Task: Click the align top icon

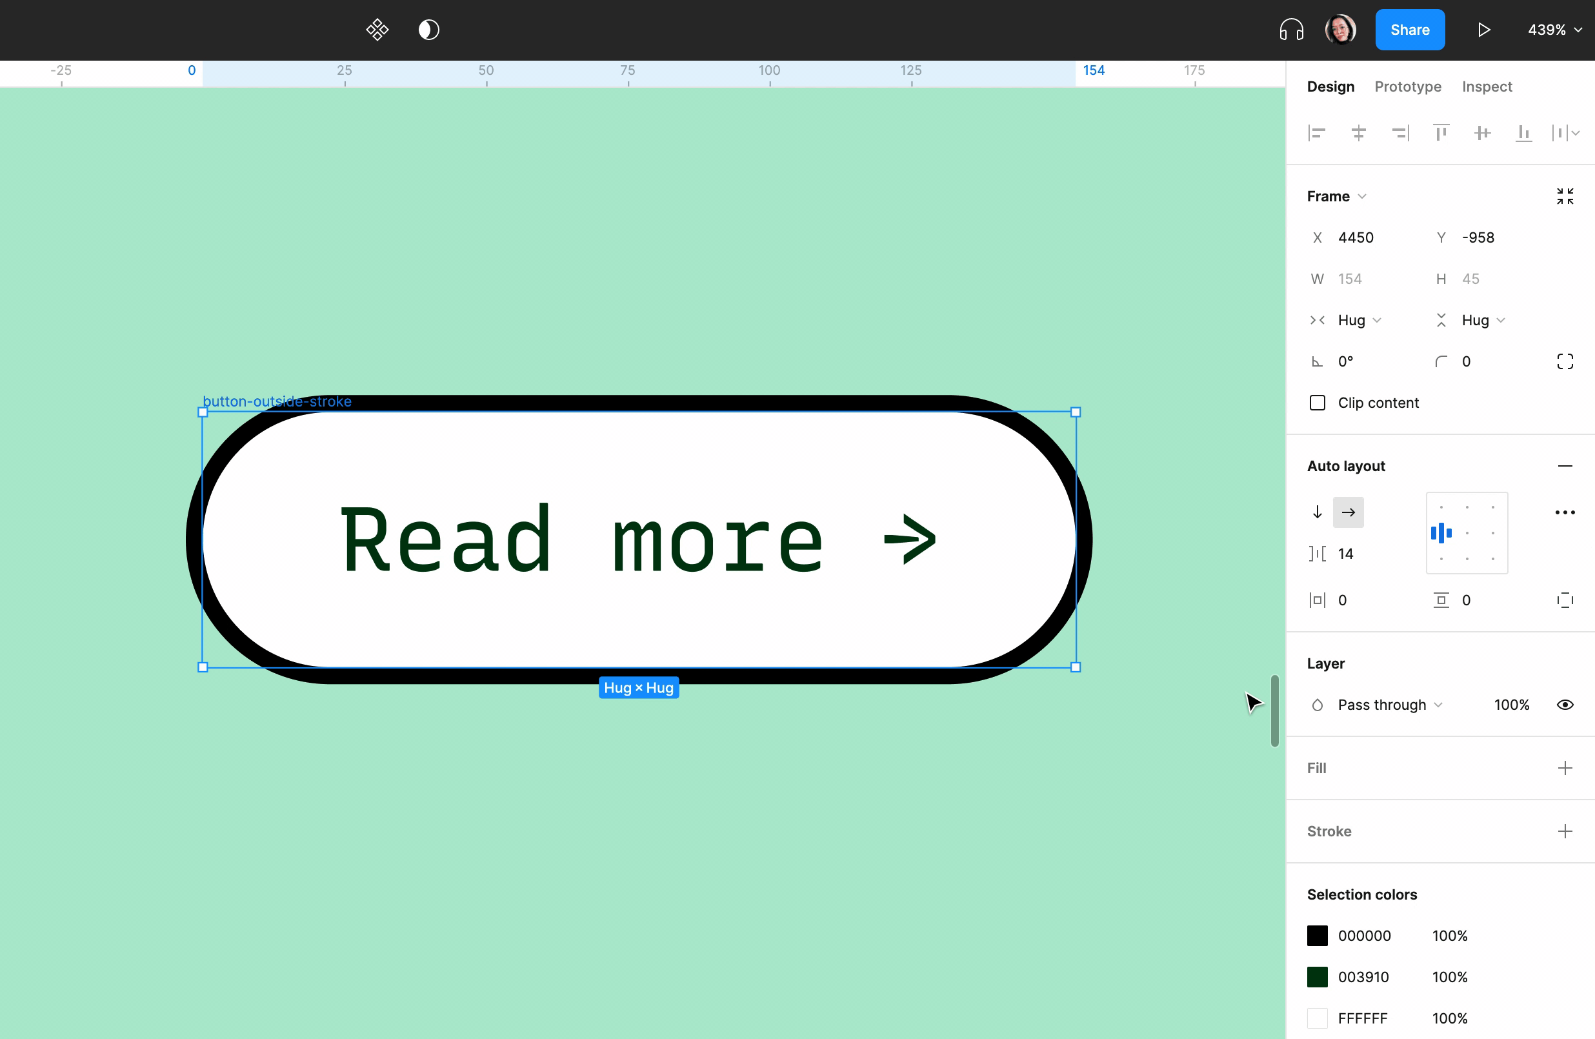Action: click(x=1441, y=133)
